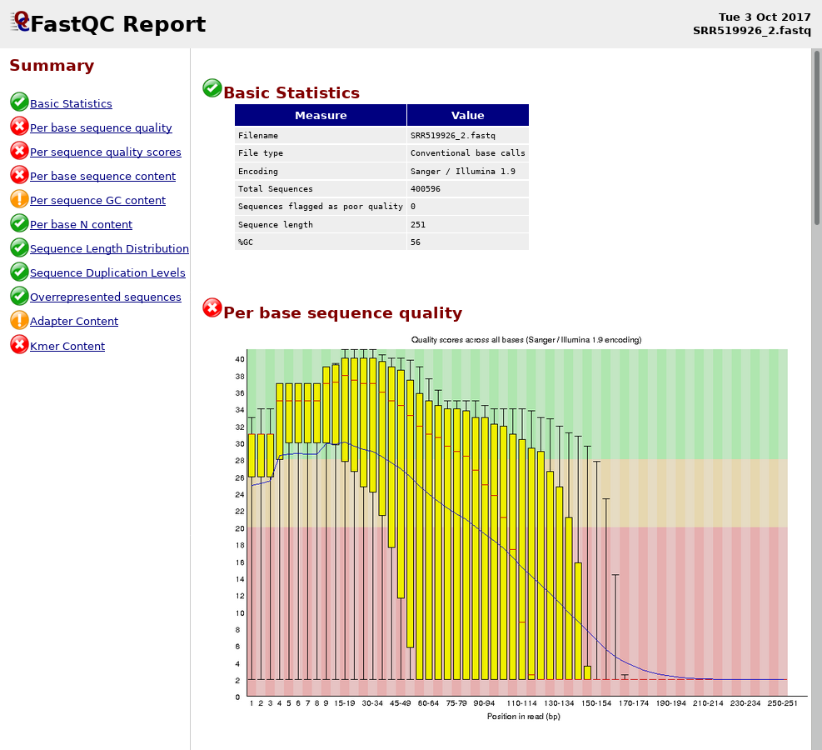
Task: Click the Measure column header
Action: coord(321,116)
